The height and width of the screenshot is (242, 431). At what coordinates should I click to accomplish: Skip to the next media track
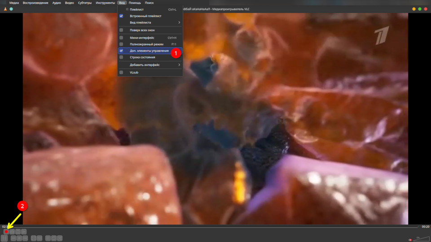coord(26,238)
